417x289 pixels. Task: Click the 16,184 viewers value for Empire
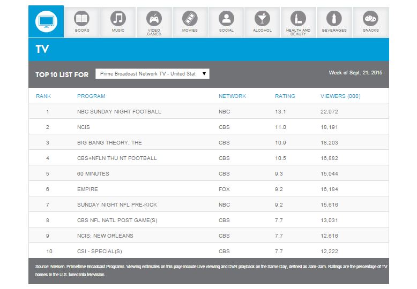point(329,189)
